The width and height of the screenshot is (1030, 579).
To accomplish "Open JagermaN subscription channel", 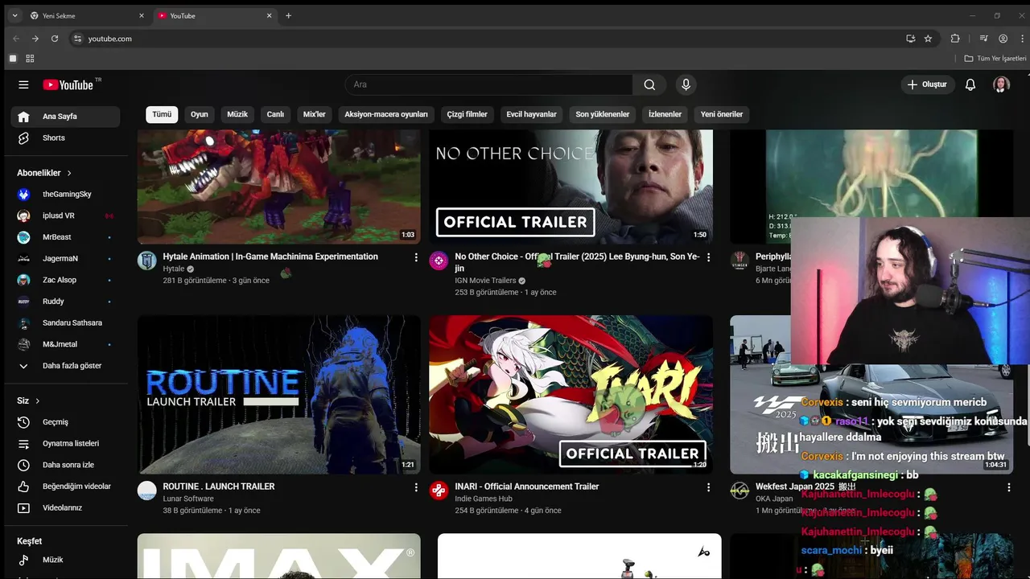I will (65, 258).
